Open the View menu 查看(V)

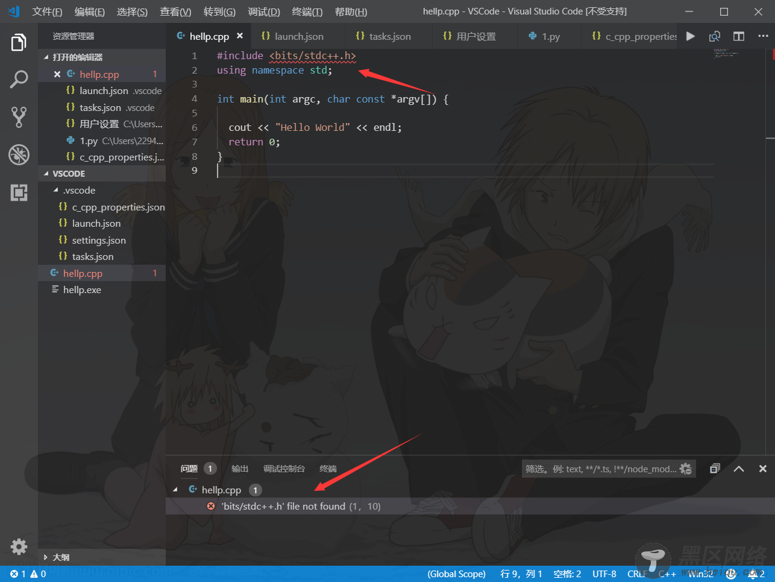coord(175,12)
